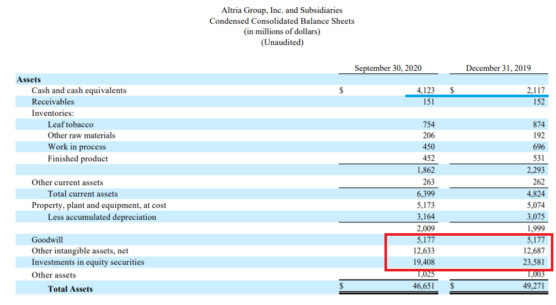This screenshot has width=556, height=305.
Task: Click the title "Altria Group, Inc. and Subsidiaries"
Action: click(282, 10)
